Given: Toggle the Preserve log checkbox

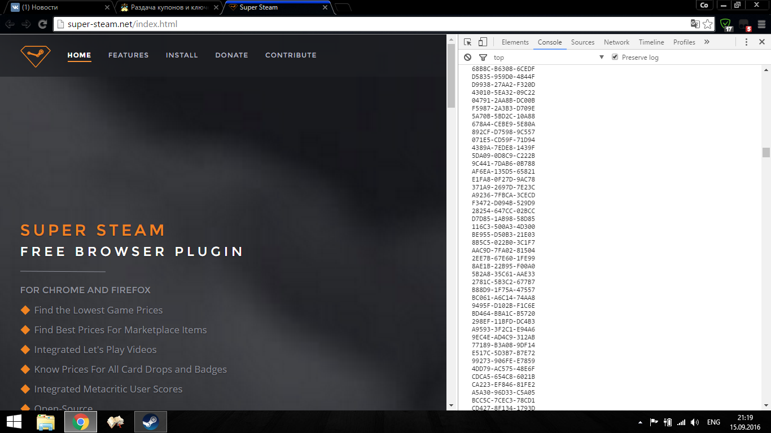Looking at the screenshot, I should coord(615,58).
